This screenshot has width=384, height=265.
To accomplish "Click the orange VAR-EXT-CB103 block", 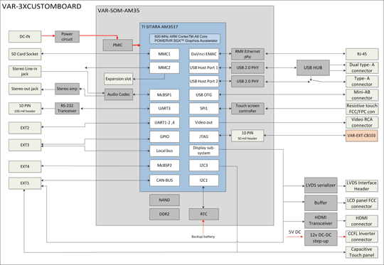I will click(362, 136).
